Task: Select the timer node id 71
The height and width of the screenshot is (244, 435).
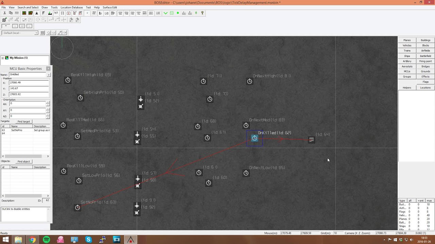Action: click(203, 81)
